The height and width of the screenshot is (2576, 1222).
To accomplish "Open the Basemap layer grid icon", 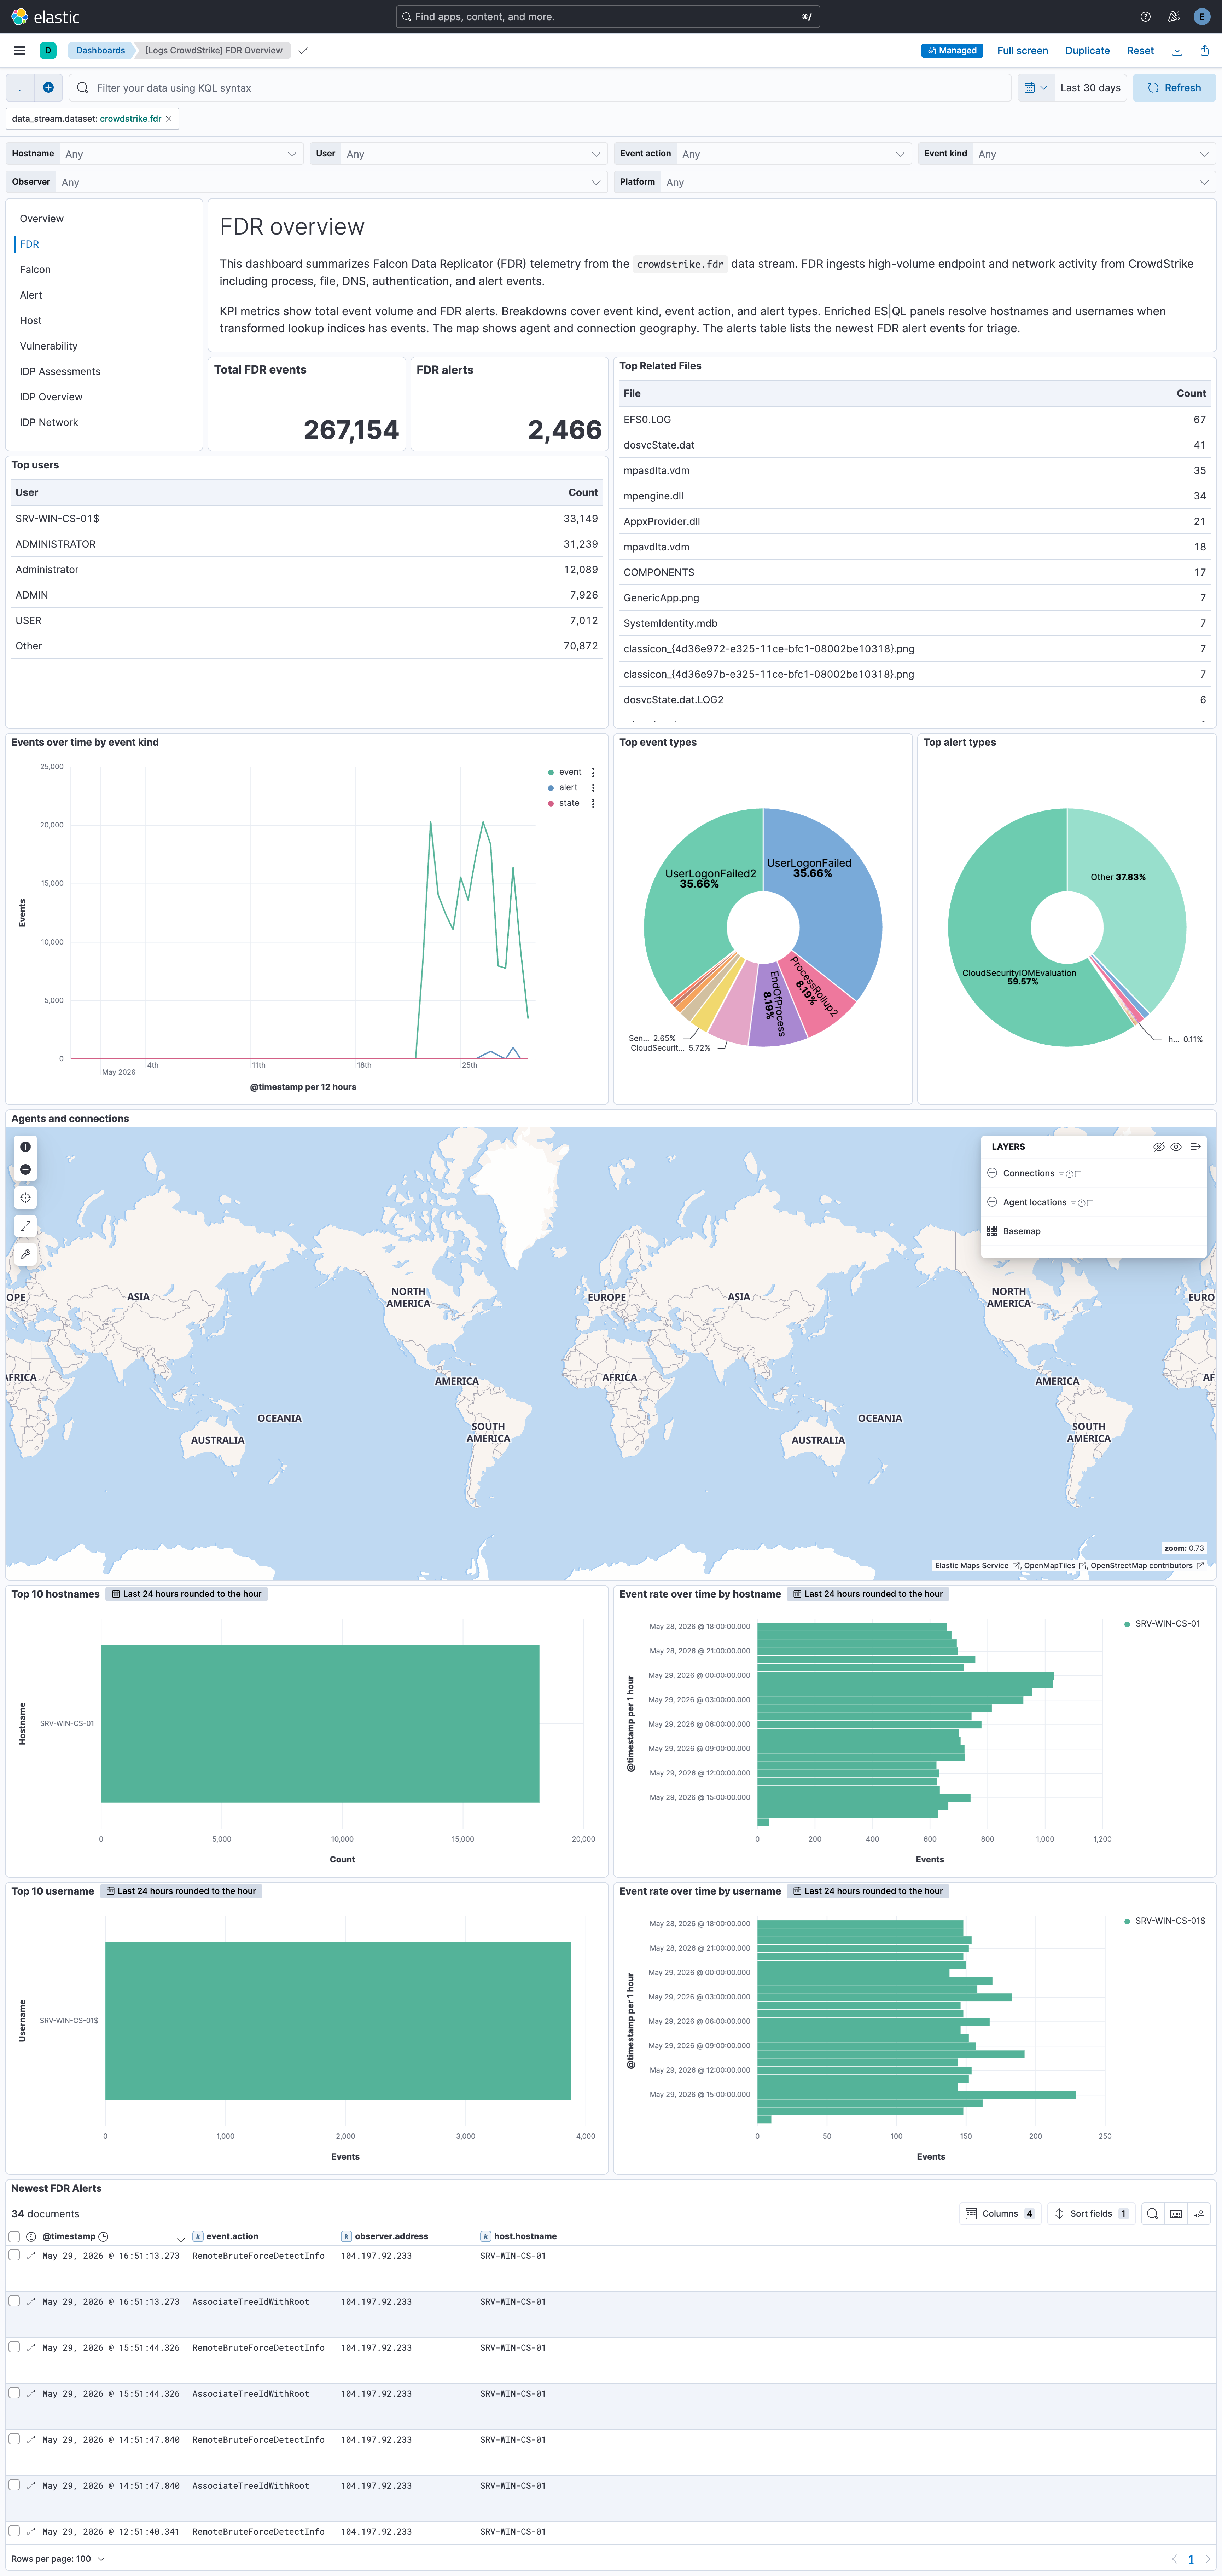I will click(992, 1231).
